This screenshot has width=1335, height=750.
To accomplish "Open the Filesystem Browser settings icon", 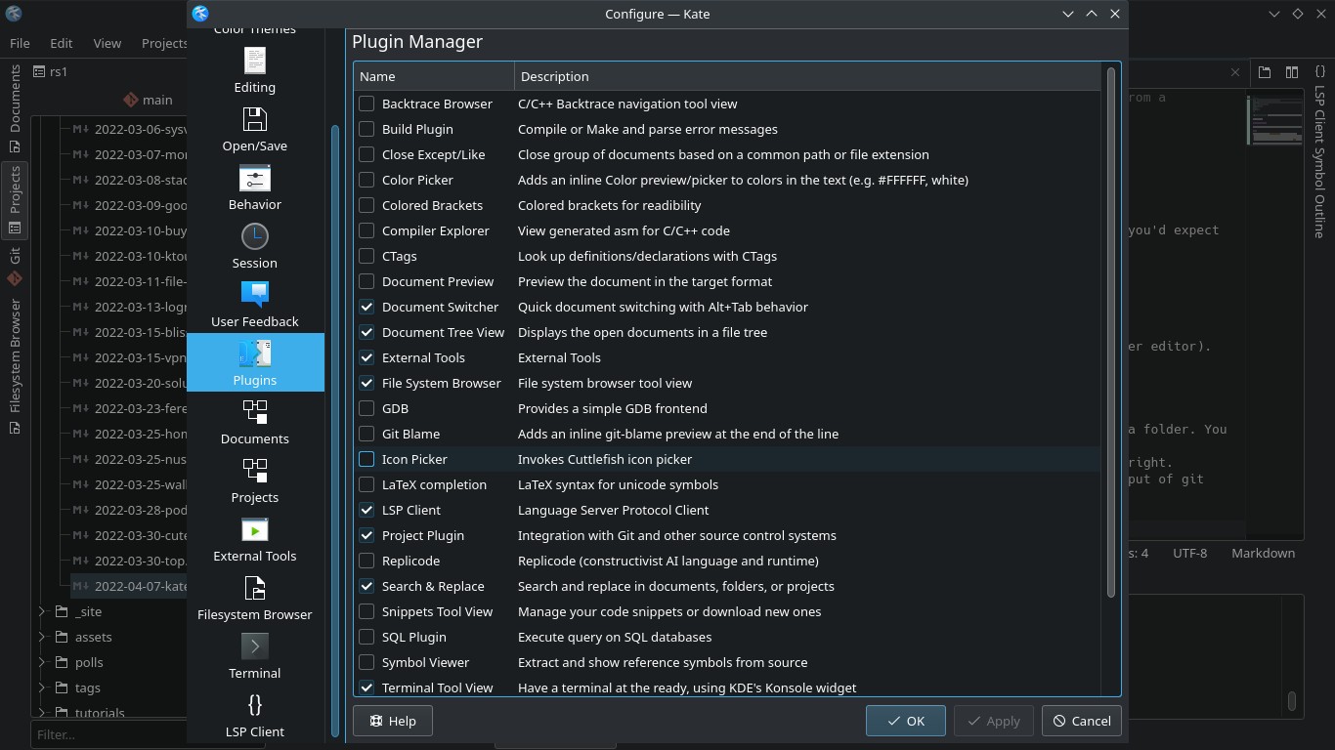I will click(255, 588).
